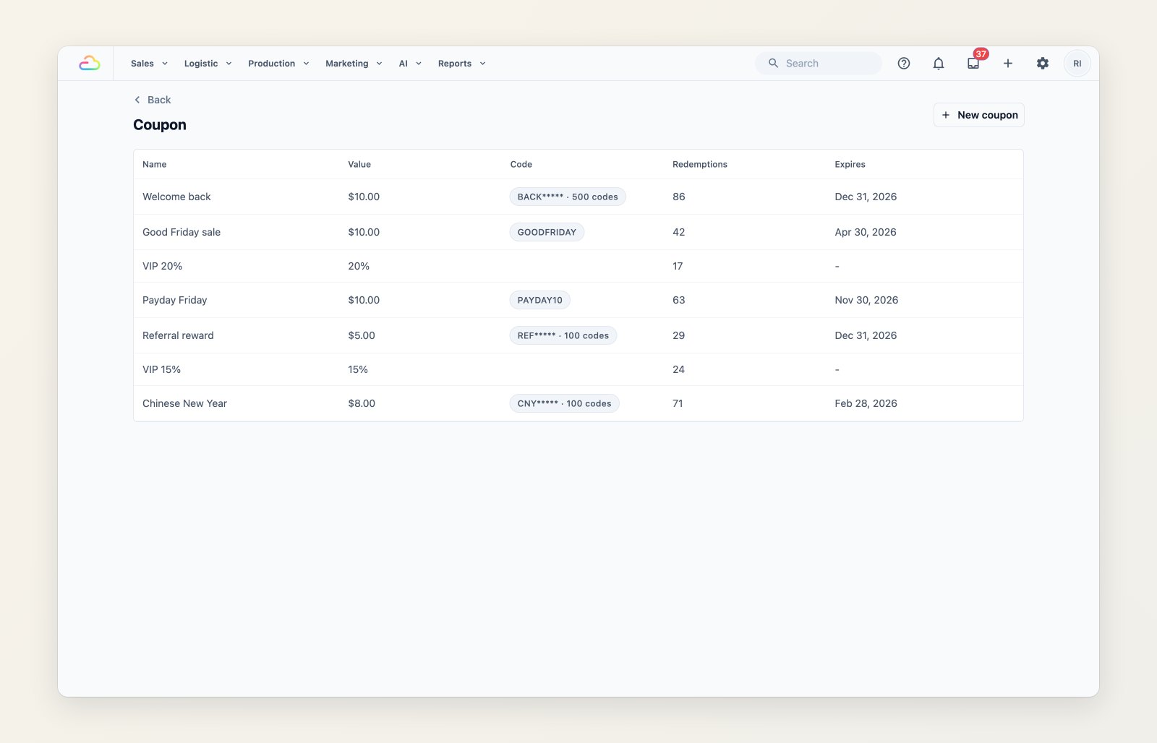
Task: Click the Nov 30, 2026 expiry date
Action: tap(866, 300)
